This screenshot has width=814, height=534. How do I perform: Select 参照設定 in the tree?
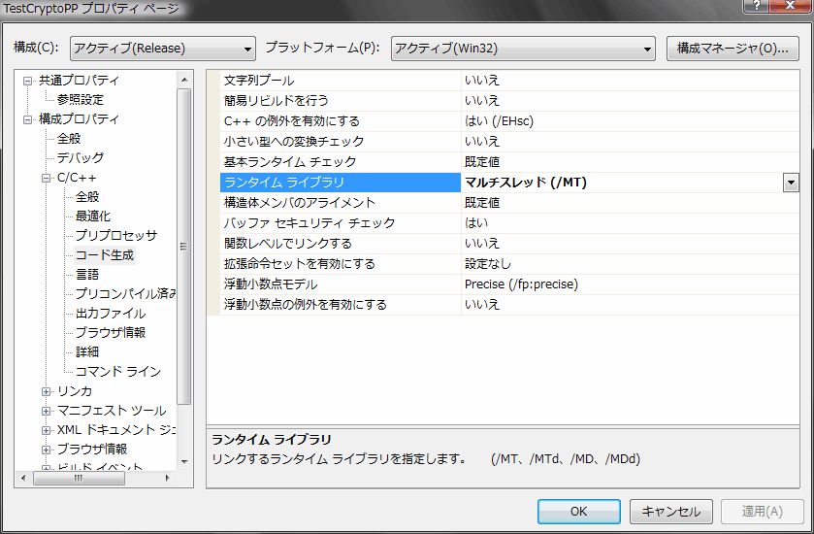point(80,99)
